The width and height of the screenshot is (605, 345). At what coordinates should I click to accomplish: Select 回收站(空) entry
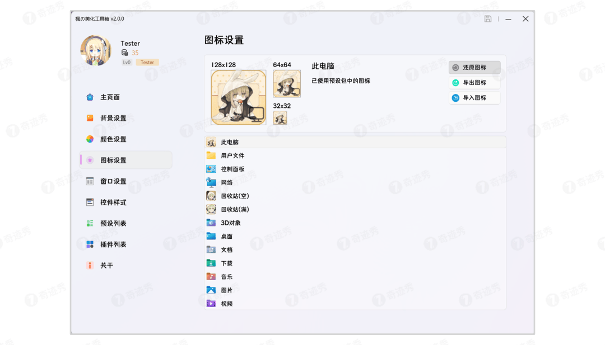click(355, 196)
